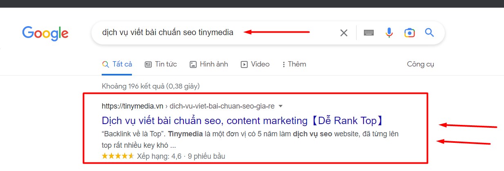Switch to the Tin tức tab

161,64
